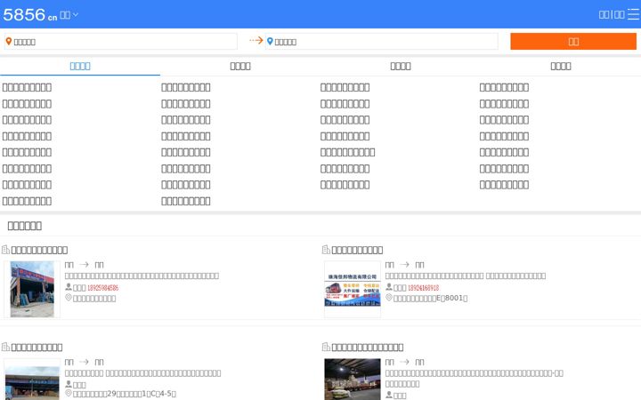
Task: Expand the city dropdown beside the 5856.cn logo
Action: pos(69,15)
